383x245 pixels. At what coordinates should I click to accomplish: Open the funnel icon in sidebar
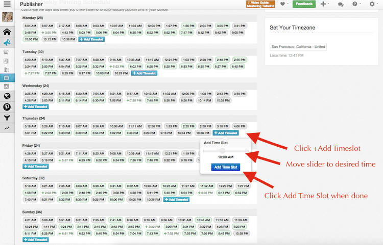click(7, 118)
